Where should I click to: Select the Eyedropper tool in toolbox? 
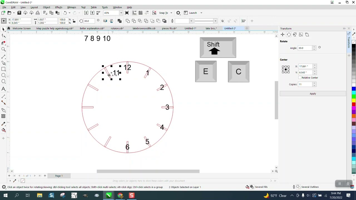pos(3,124)
